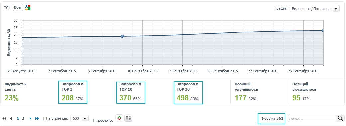Jump to the last page arrow
This screenshot has height=126, width=346.
pos(37,118)
